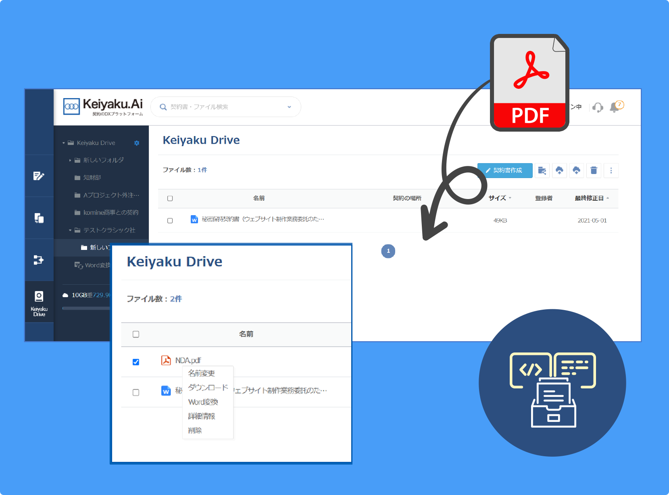This screenshot has height=495, width=669.
Task: Click the magnifier icon in search bar
Action: pyautogui.click(x=163, y=107)
